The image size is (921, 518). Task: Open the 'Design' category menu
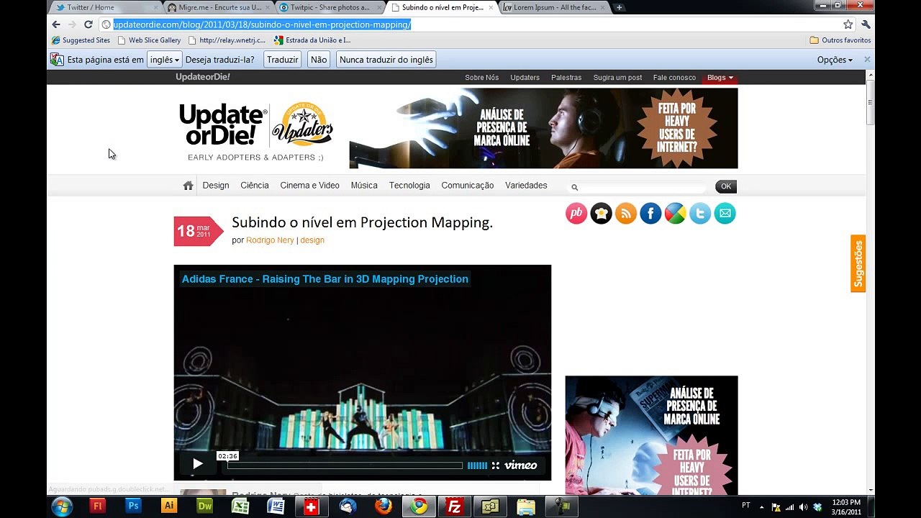point(216,186)
